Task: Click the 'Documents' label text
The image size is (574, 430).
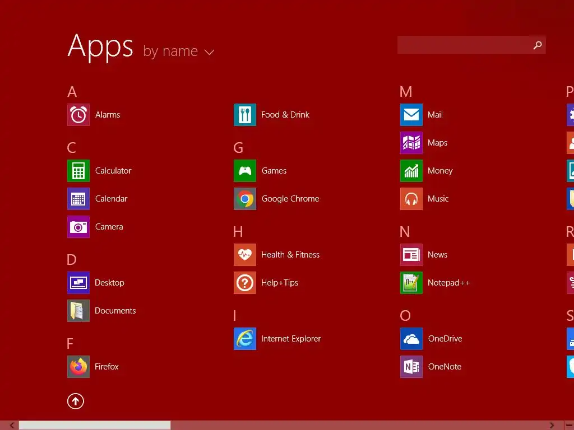Action: click(x=115, y=311)
